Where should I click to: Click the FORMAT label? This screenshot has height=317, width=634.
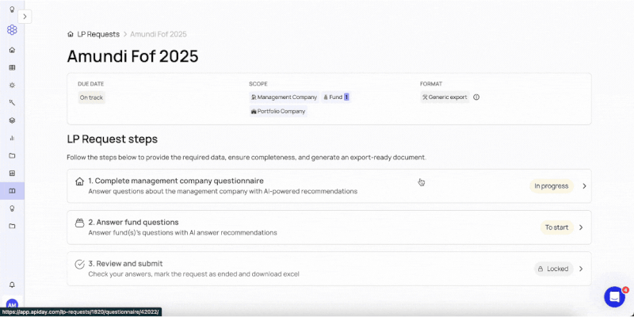[431, 84]
